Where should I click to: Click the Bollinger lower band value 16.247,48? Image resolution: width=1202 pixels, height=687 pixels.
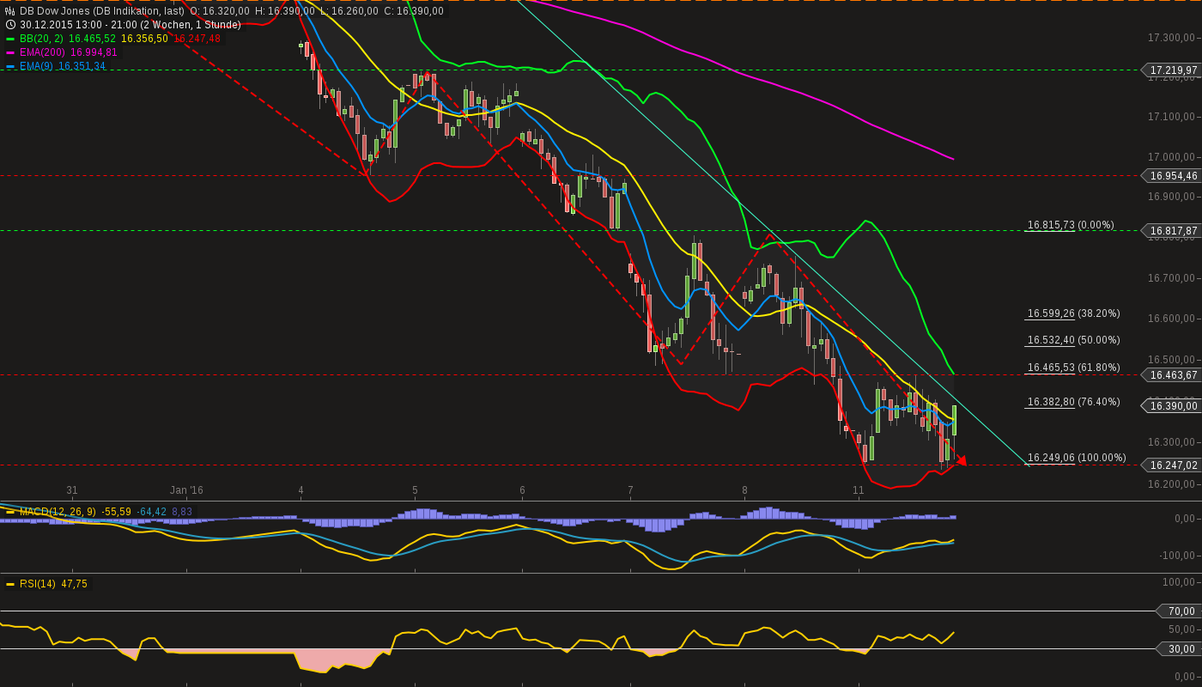[197, 39]
